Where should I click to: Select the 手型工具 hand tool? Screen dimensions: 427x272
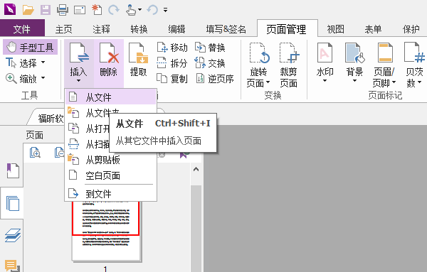click(x=30, y=48)
